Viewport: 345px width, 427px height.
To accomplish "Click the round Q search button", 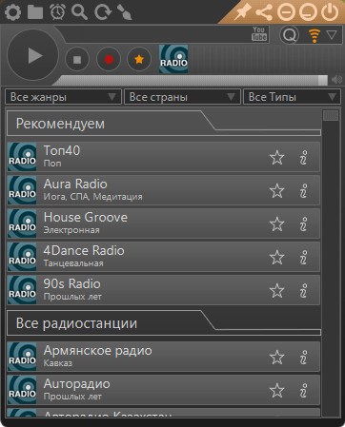I will point(290,34).
